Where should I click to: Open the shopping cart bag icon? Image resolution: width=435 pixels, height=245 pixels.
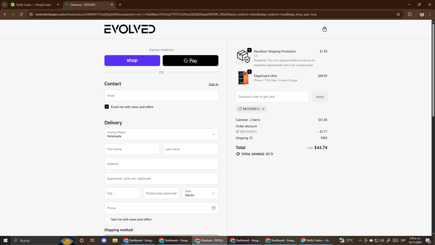tap(325, 29)
